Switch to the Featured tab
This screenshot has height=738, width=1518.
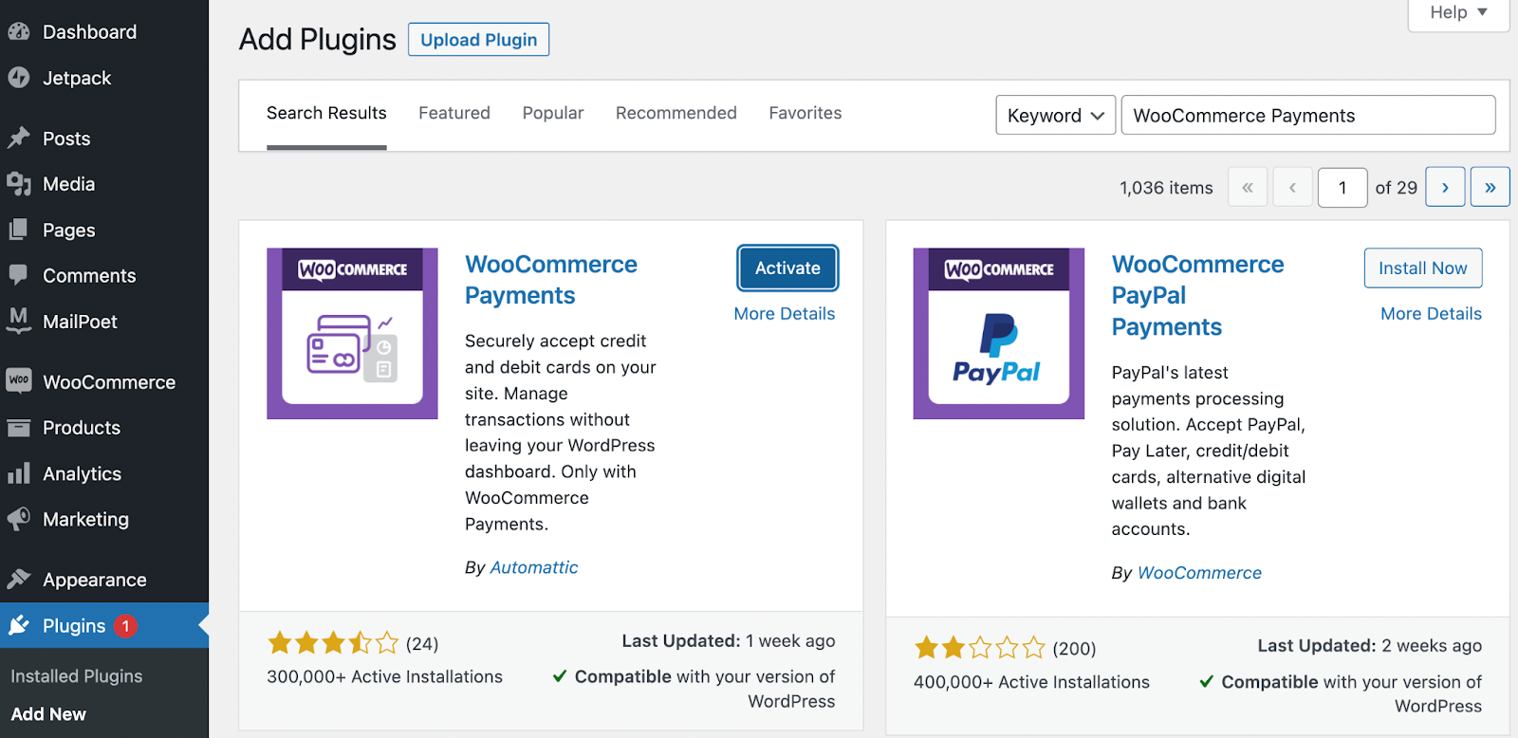pos(454,113)
